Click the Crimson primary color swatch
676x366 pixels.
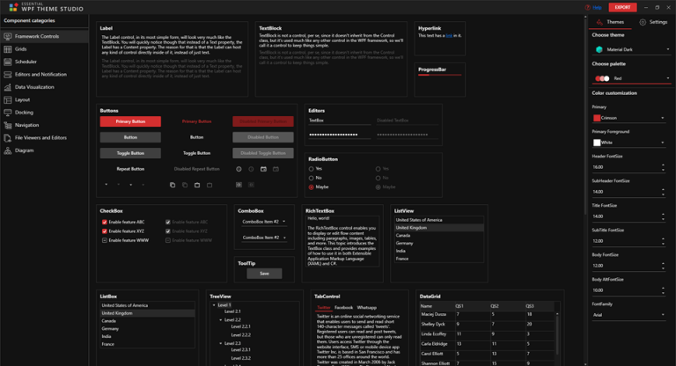coord(597,118)
